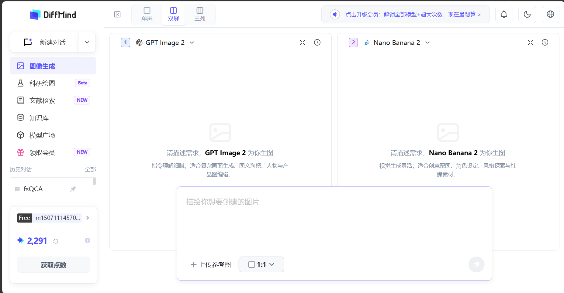564x293 pixels.
Task: Click the panel number 1 badge
Action: [x=126, y=43]
